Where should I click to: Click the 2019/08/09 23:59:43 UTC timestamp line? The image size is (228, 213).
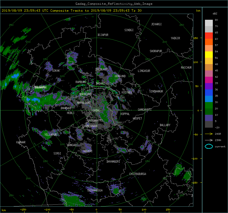click(71, 10)
